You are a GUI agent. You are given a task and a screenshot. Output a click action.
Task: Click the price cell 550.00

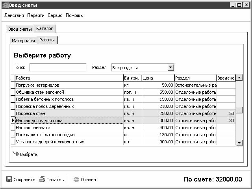[x=158, y=92]
